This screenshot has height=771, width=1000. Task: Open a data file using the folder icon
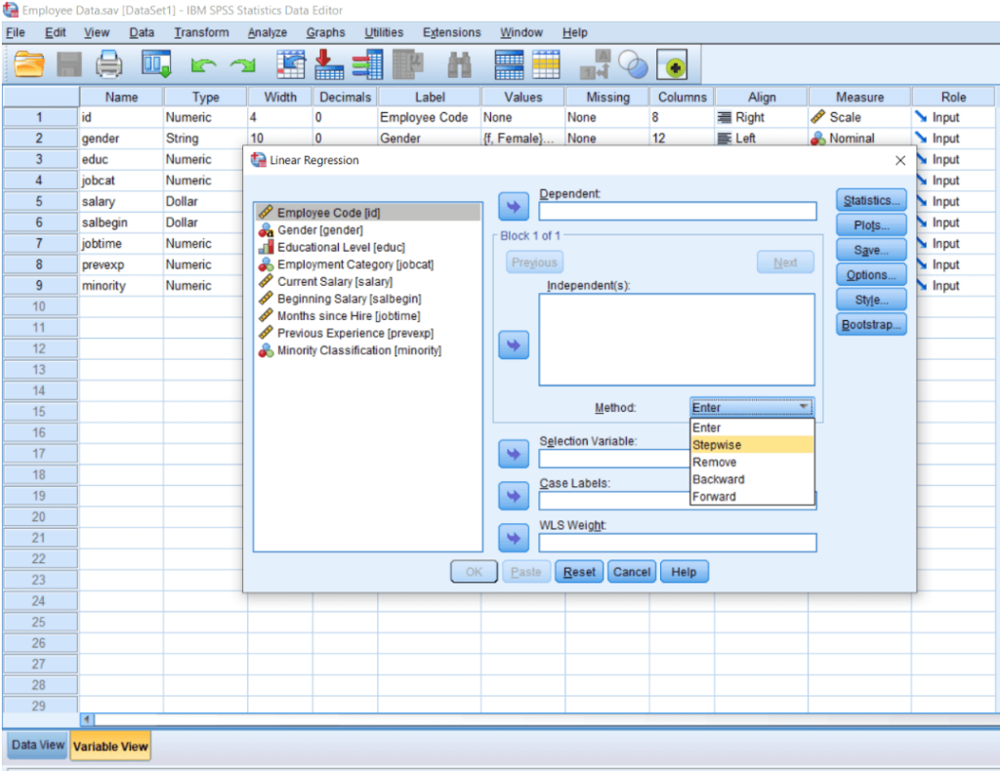pos(26,64)
